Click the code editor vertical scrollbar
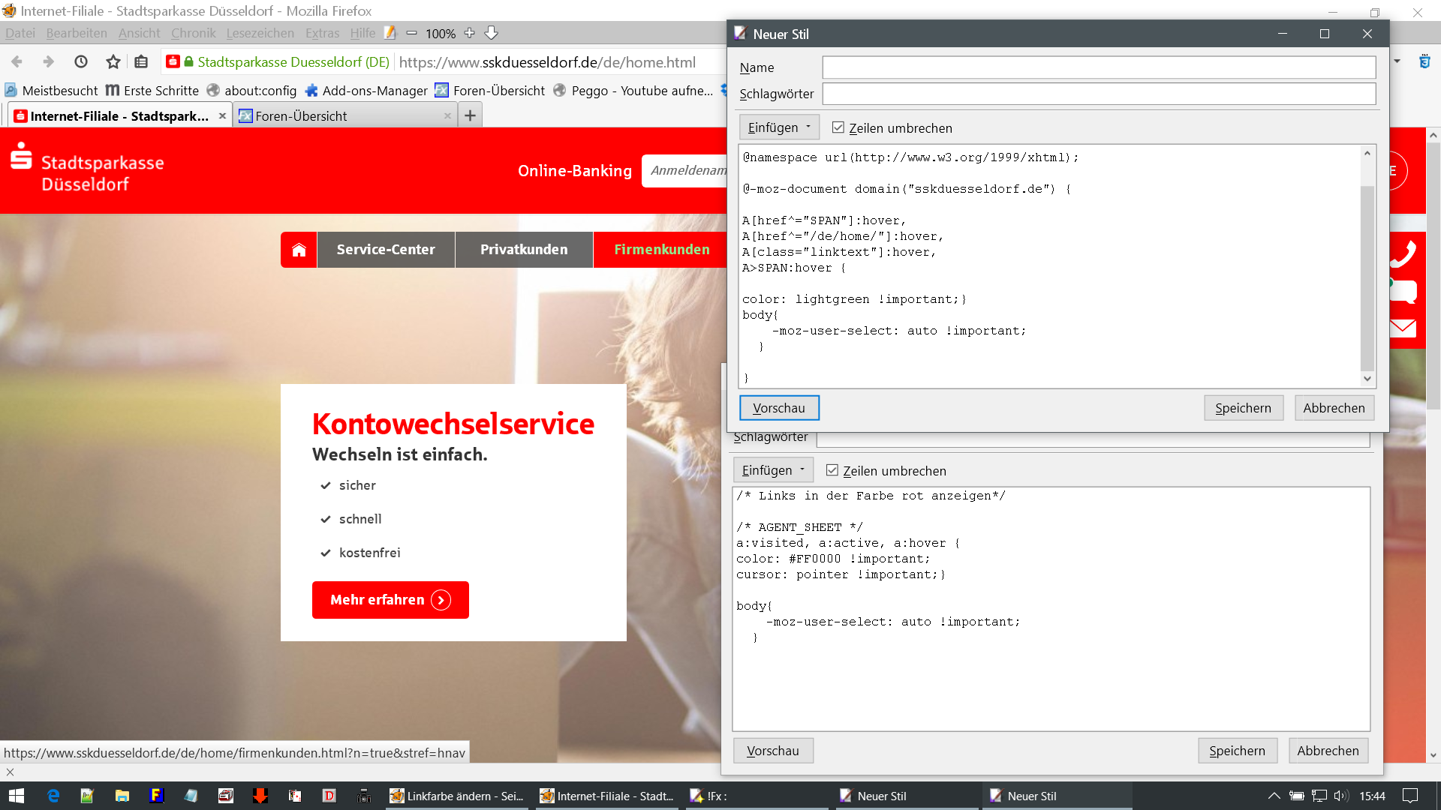Image resolution: width=1441 pixels, height=810 pixels. [1367, 277]
